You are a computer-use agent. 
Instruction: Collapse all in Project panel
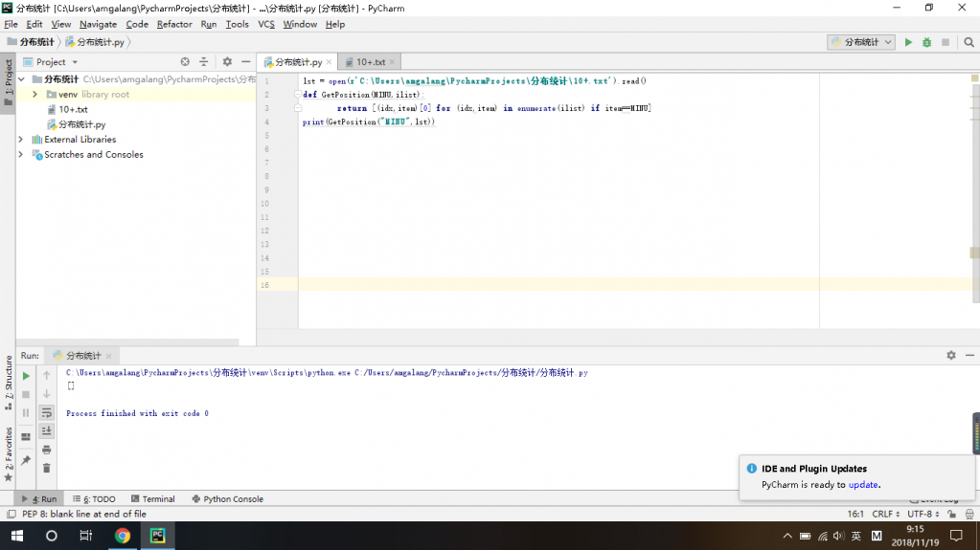click(204, 62)
